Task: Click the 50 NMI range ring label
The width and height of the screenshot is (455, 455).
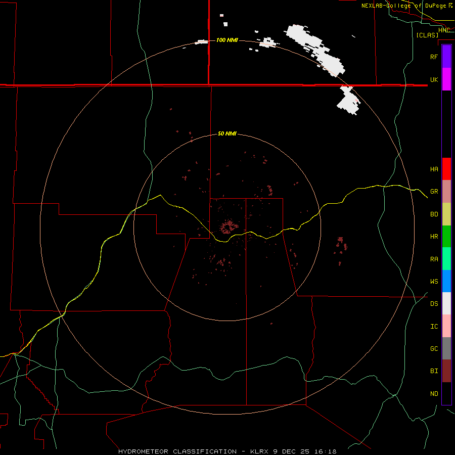Action: (227, 133)
